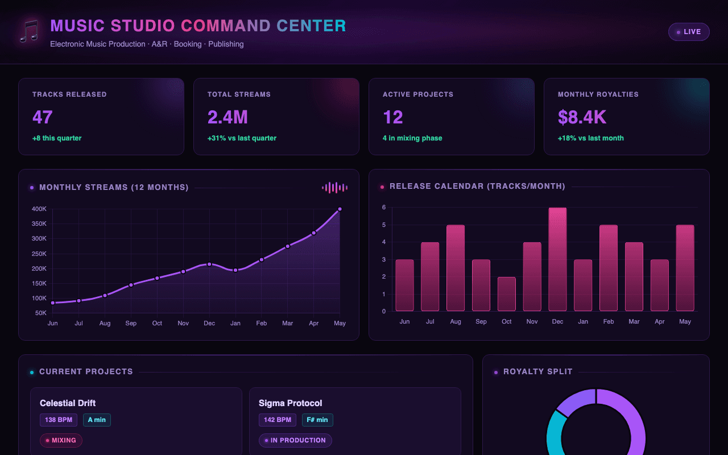
Task: Click the cyan dot beside Current Projects title
Action: tap(32, 372)
